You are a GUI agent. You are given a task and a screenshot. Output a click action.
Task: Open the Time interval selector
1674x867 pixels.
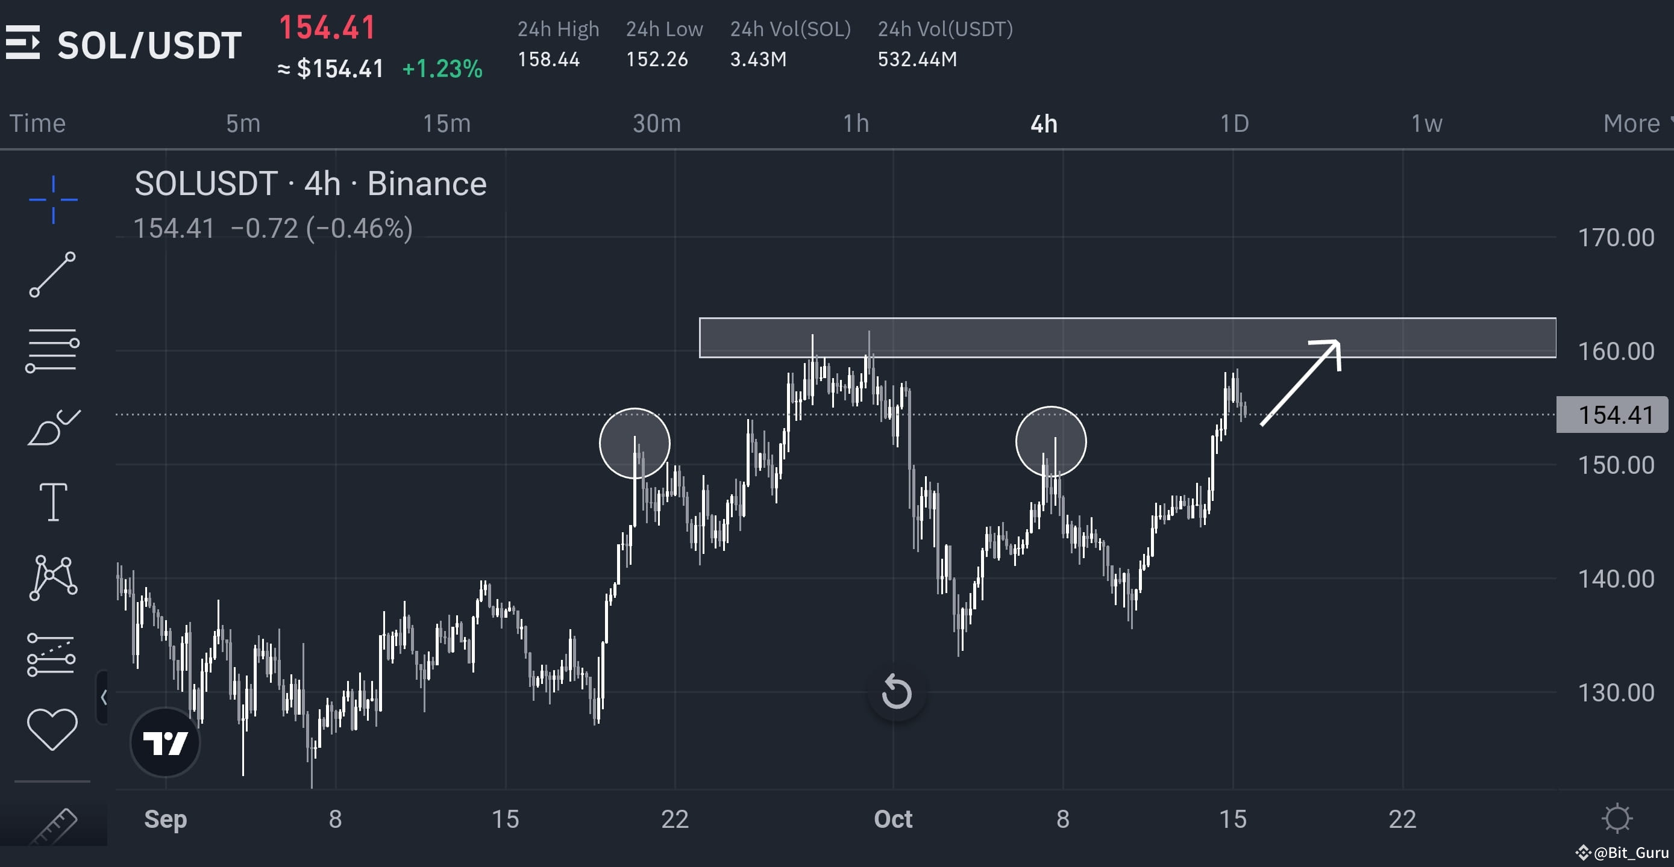click(38, 123)
